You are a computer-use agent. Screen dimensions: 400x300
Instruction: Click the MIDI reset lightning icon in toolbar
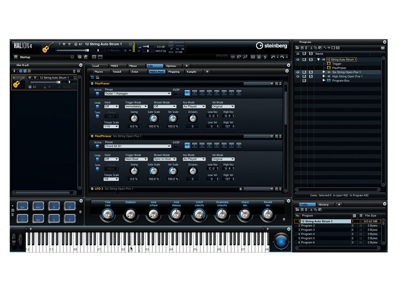(x=265, y=57)
